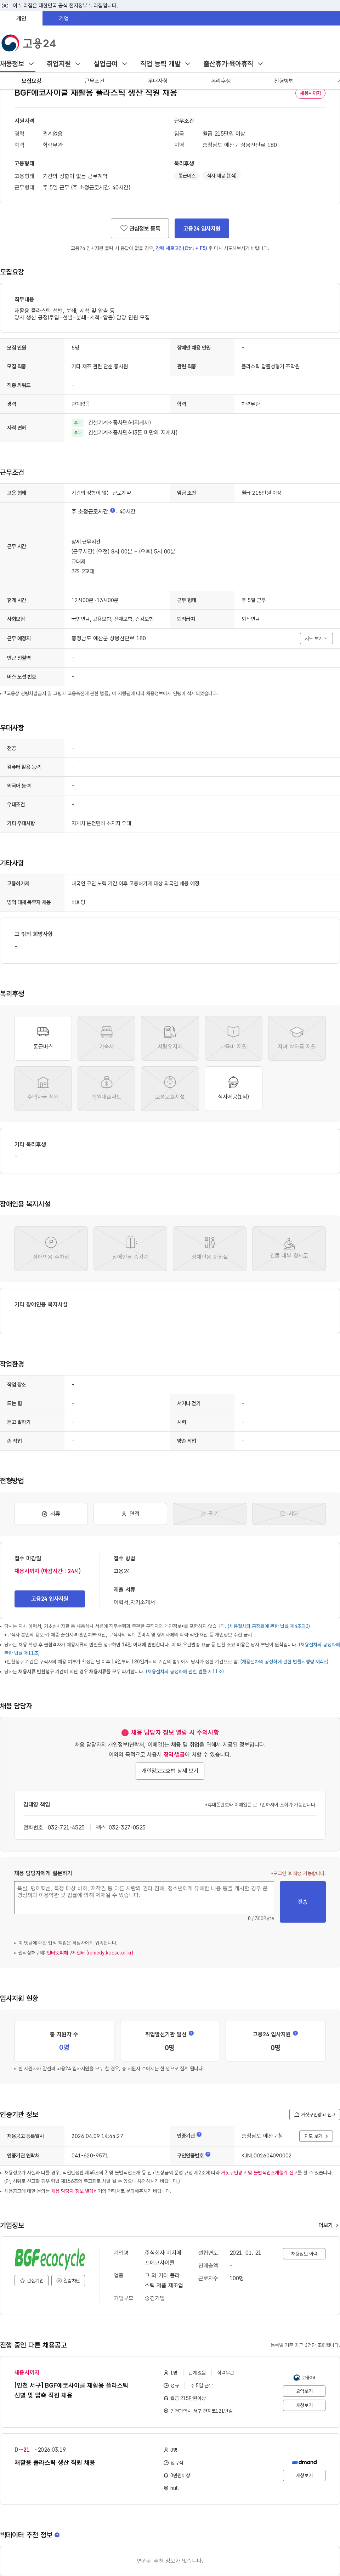Expand 지도 보기 next to 근무 예정지

pyautogui.click(x=316, y=638)
